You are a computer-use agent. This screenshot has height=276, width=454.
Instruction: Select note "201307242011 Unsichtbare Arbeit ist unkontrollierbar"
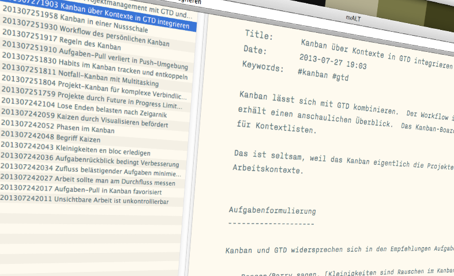click(84, 199)
